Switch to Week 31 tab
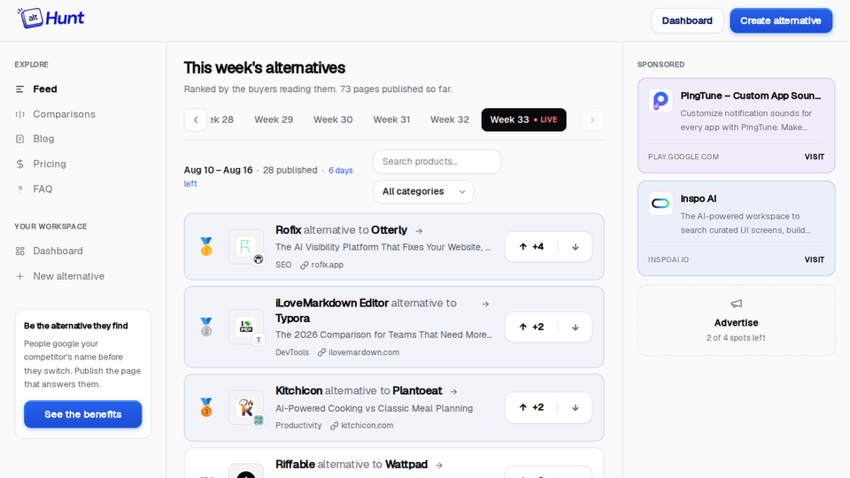The width and height of the screenshot is (850, 478). coord(391,119)
